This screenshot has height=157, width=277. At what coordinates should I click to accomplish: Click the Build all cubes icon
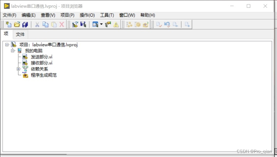[x=129, y=24]
